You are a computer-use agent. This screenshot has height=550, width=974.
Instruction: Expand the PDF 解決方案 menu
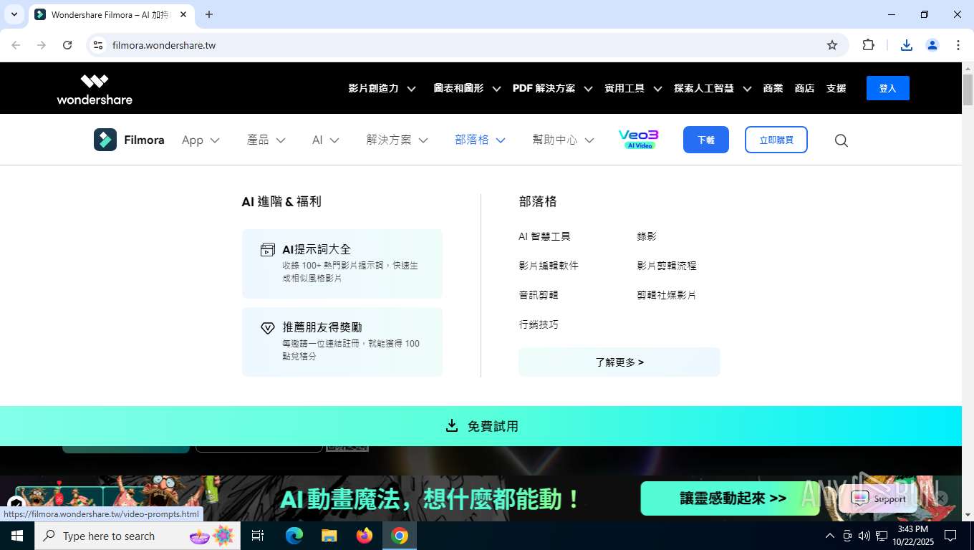point(552,88)
